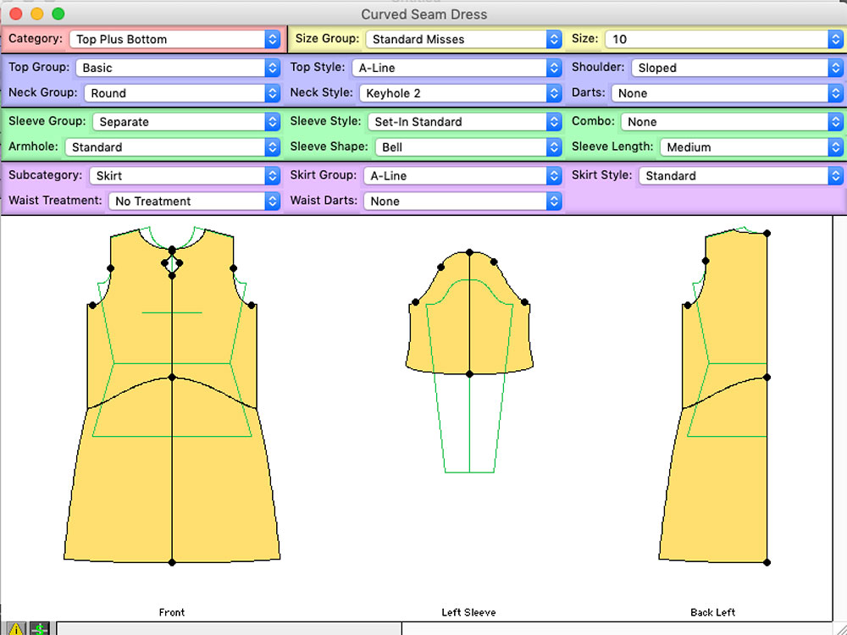Open the Sleeve Style dropdown
The height and width of the screenshot is (635, 847).
pos(465,121)
